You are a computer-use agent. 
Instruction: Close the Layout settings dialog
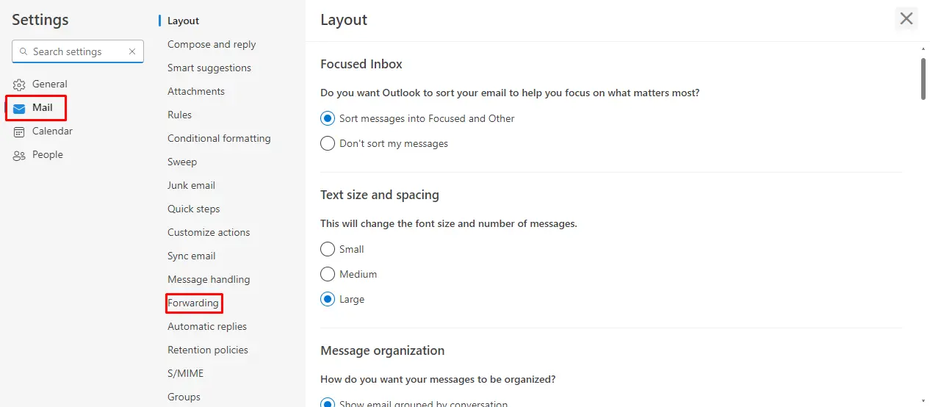click(x=906, y=18)
